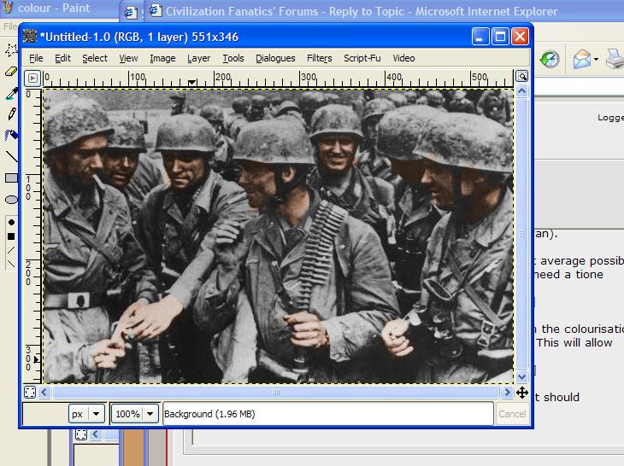Open the Layer menu
Image resolution: width=624 pixels, height=466 pixels.
(198, 58)
